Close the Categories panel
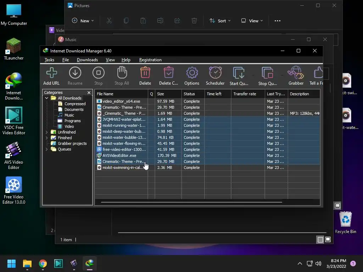This screenshot has height=272, width=363. point(89,92)
